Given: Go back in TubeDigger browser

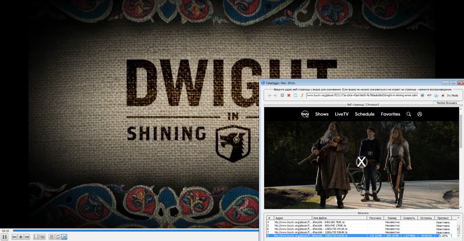Looking at the screenshot, I should [270, 95].
